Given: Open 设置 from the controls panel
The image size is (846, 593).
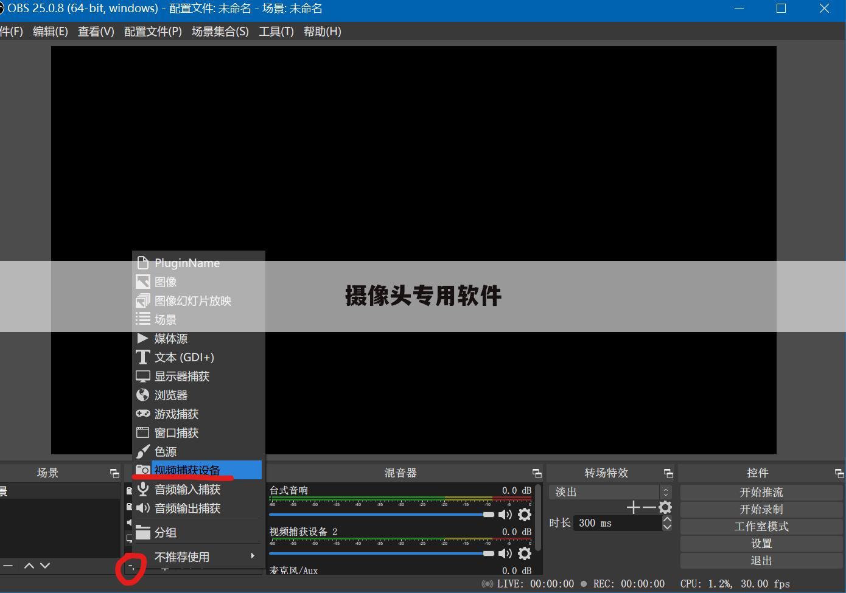Looking at the screenshot, I should coord(761,543).
